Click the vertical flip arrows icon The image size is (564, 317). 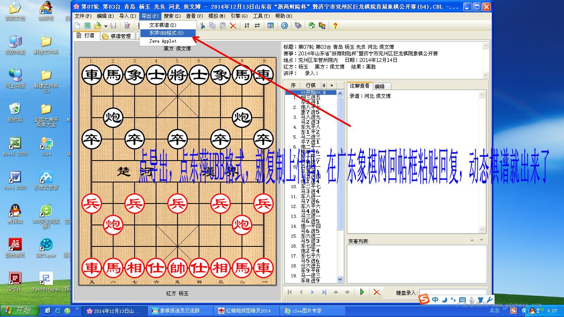[x=247, y=26]
